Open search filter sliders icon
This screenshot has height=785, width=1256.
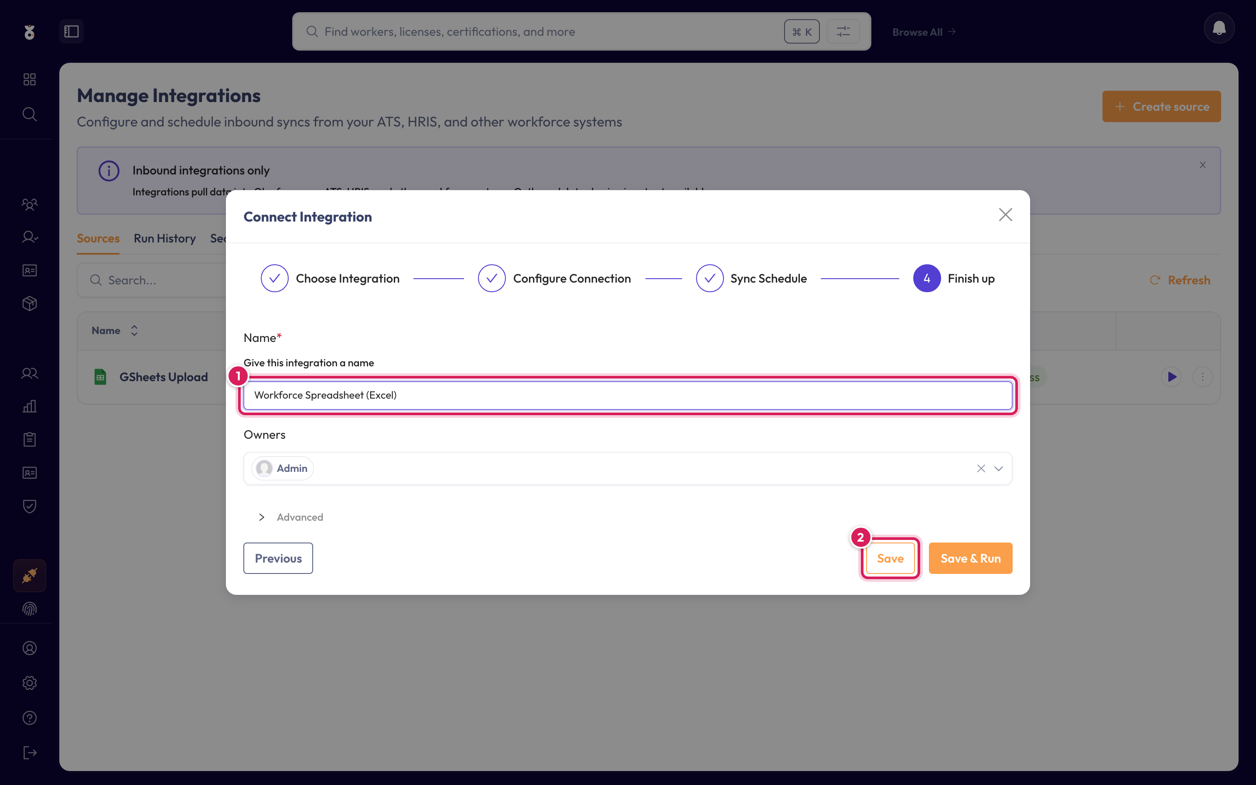pos(843,32)
